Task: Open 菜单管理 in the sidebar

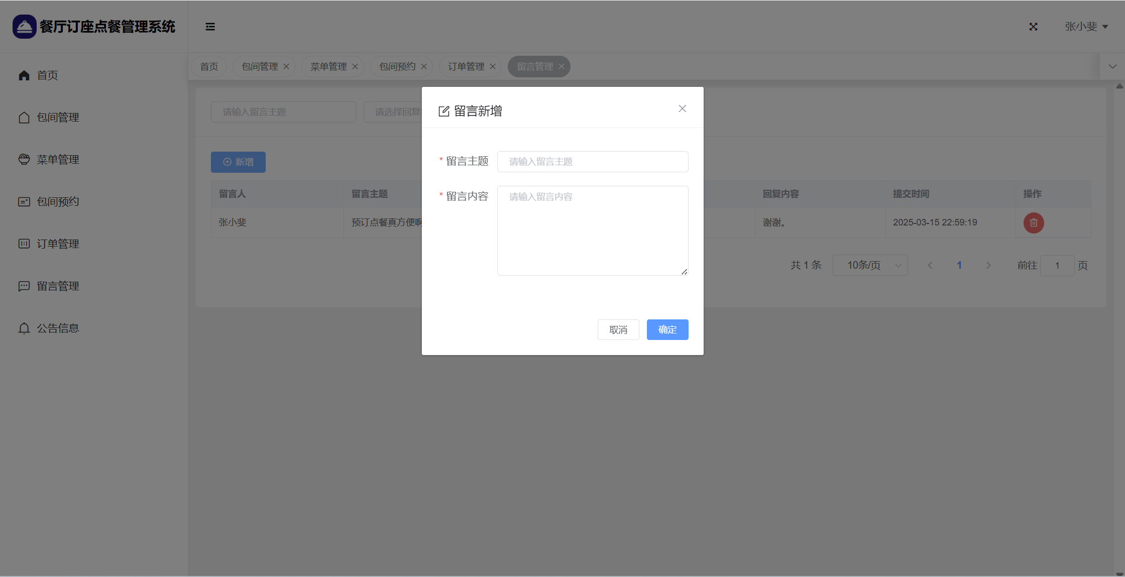Action: pos(58,160)
